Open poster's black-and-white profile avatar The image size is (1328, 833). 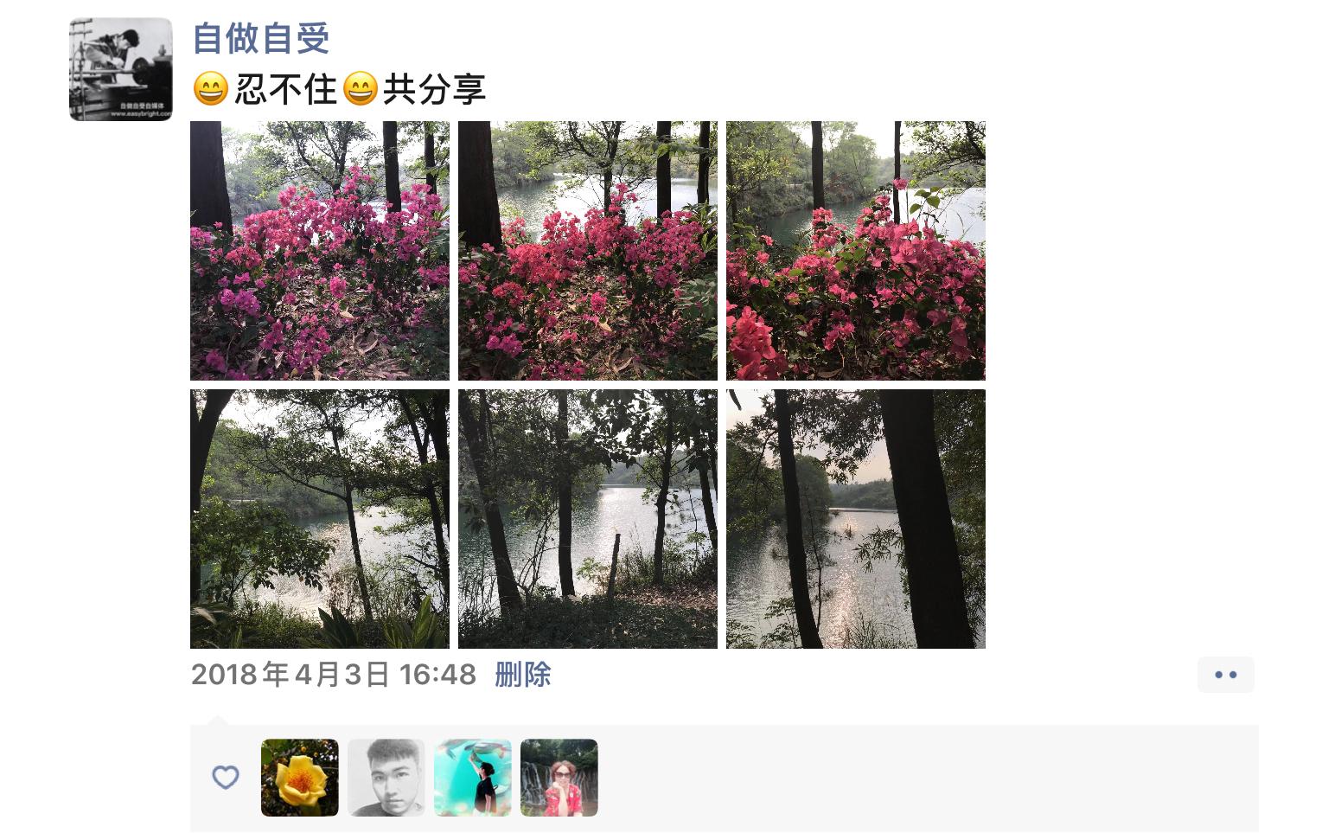[121, 69]
